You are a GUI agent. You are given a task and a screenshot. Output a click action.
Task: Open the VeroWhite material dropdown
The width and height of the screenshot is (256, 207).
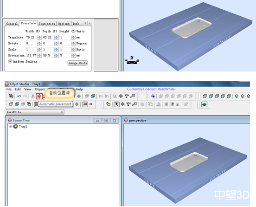35,112
